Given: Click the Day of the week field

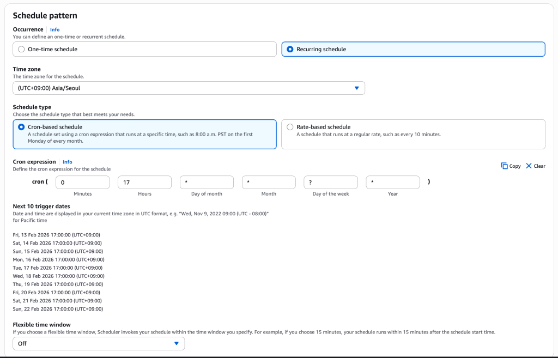Looking at the screenshot, I should point(331,183).
